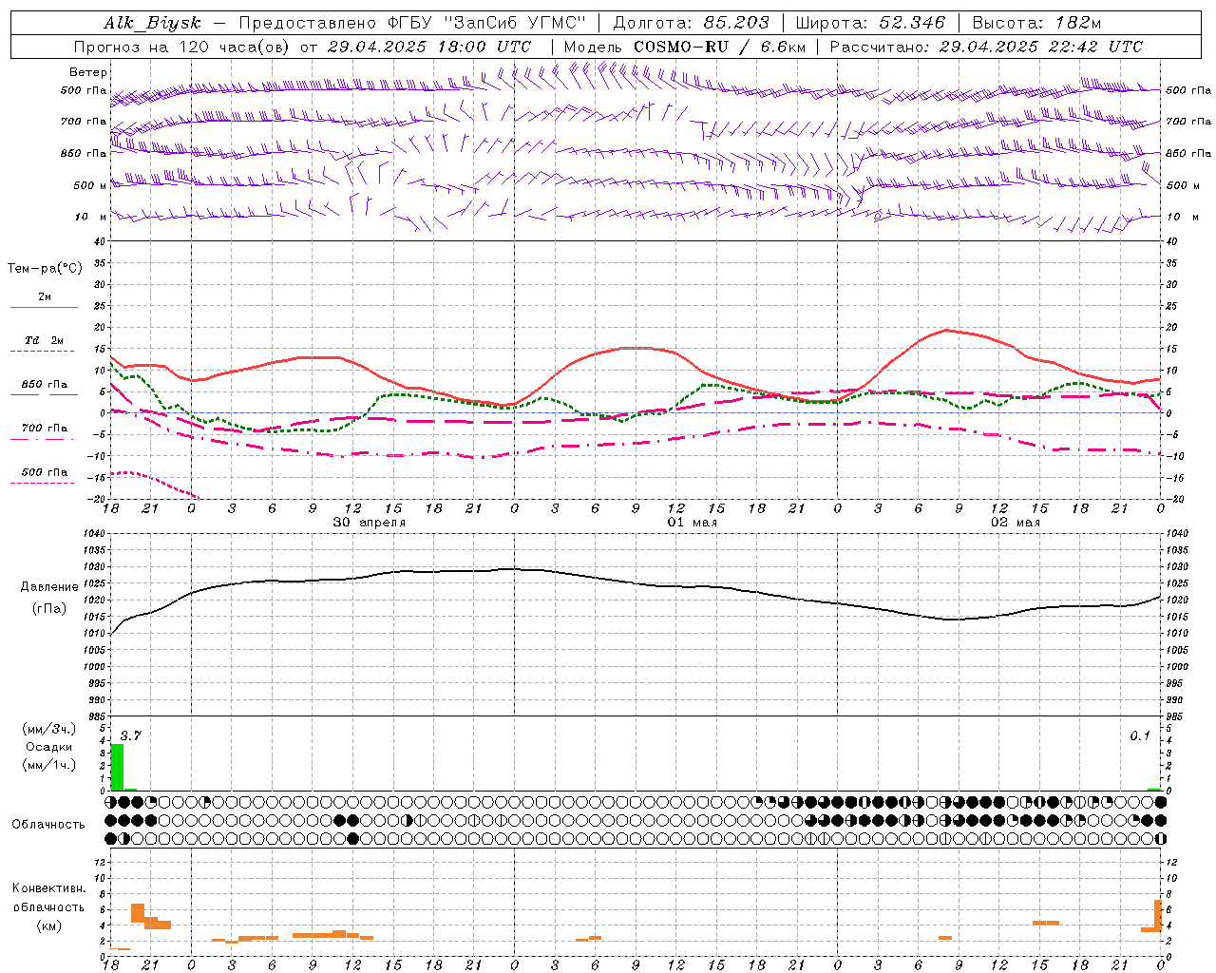
Task: Click the Конвективн. label text
Action: (x=48, y=888)
